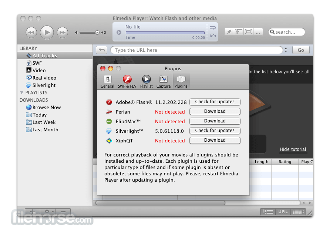Open the Capture preferences tab
This screenshot has width=333, height=236.
[164, 81]
